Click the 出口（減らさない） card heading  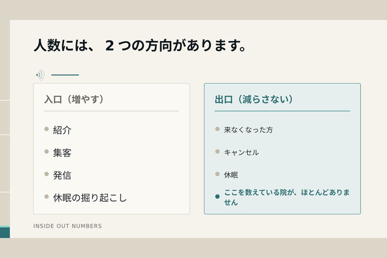pos(254,99)
